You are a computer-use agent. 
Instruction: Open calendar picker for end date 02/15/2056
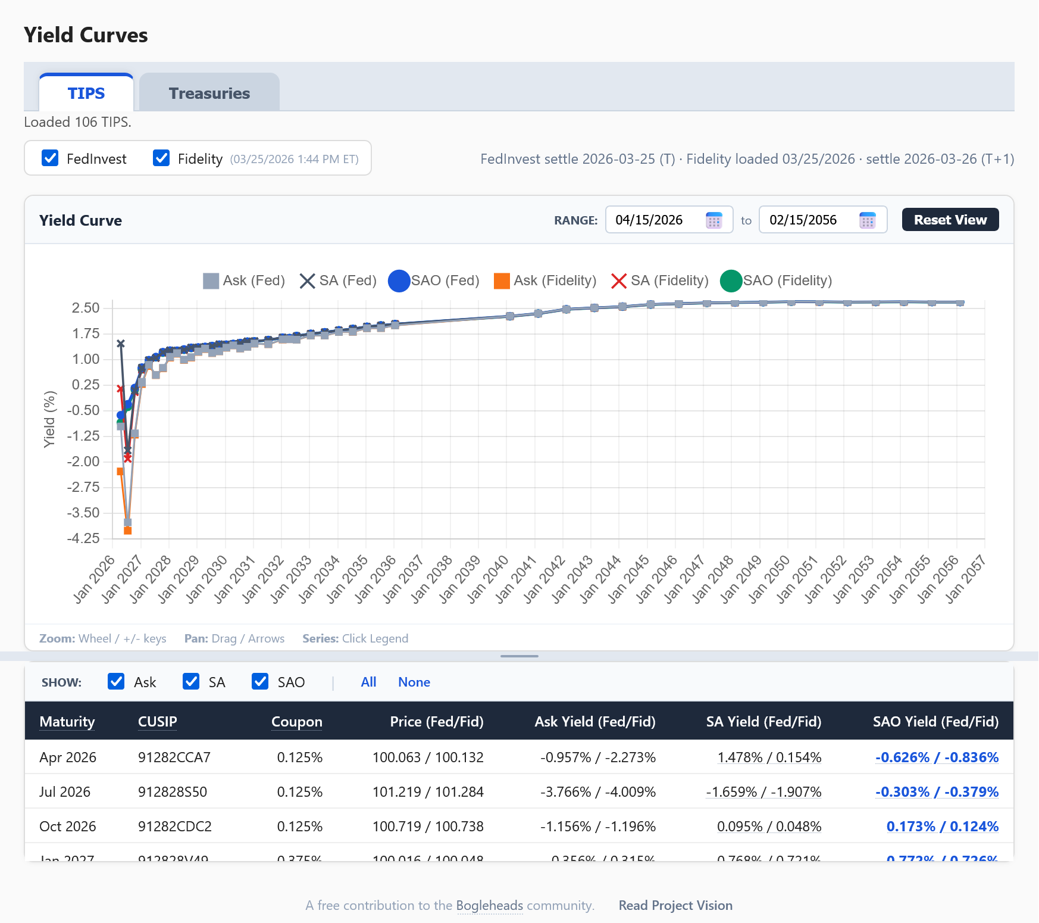868,220
